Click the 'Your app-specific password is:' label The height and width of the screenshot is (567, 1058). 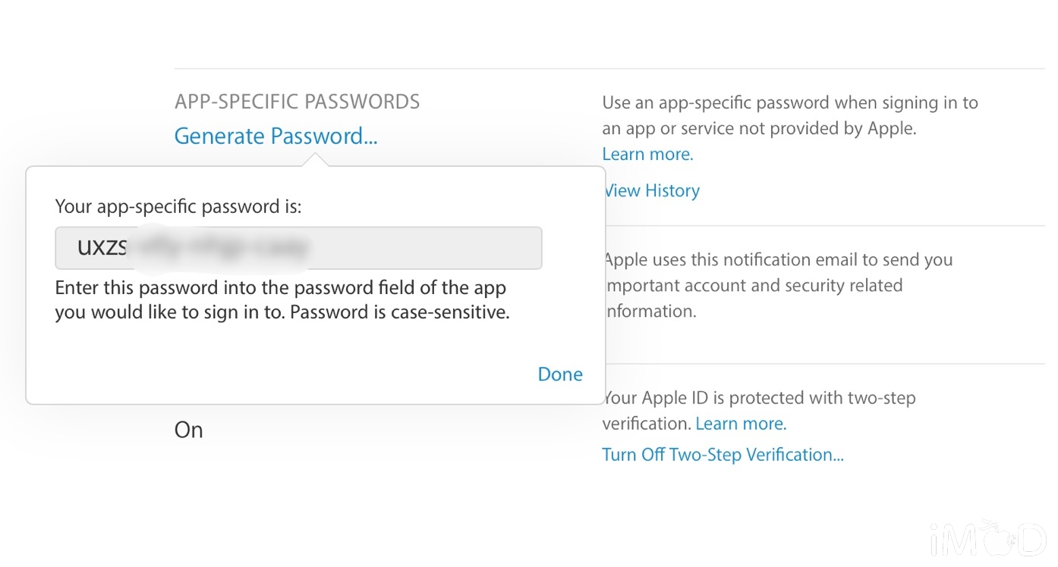[178, 206]
